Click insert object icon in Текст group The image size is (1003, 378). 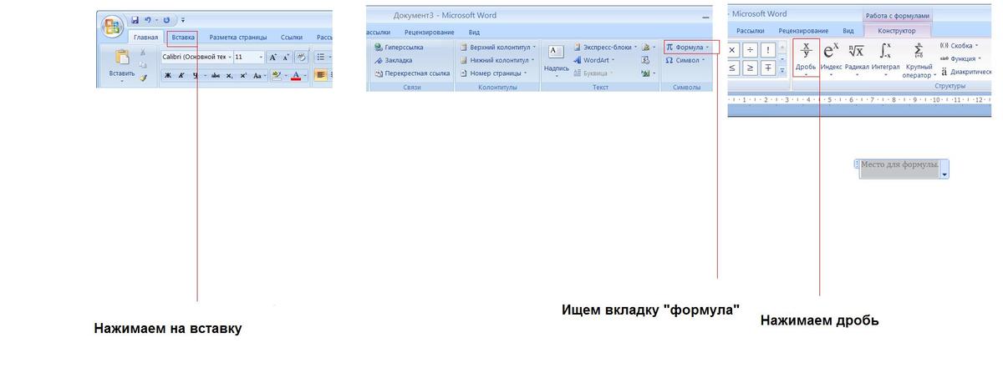coord(647,73)
